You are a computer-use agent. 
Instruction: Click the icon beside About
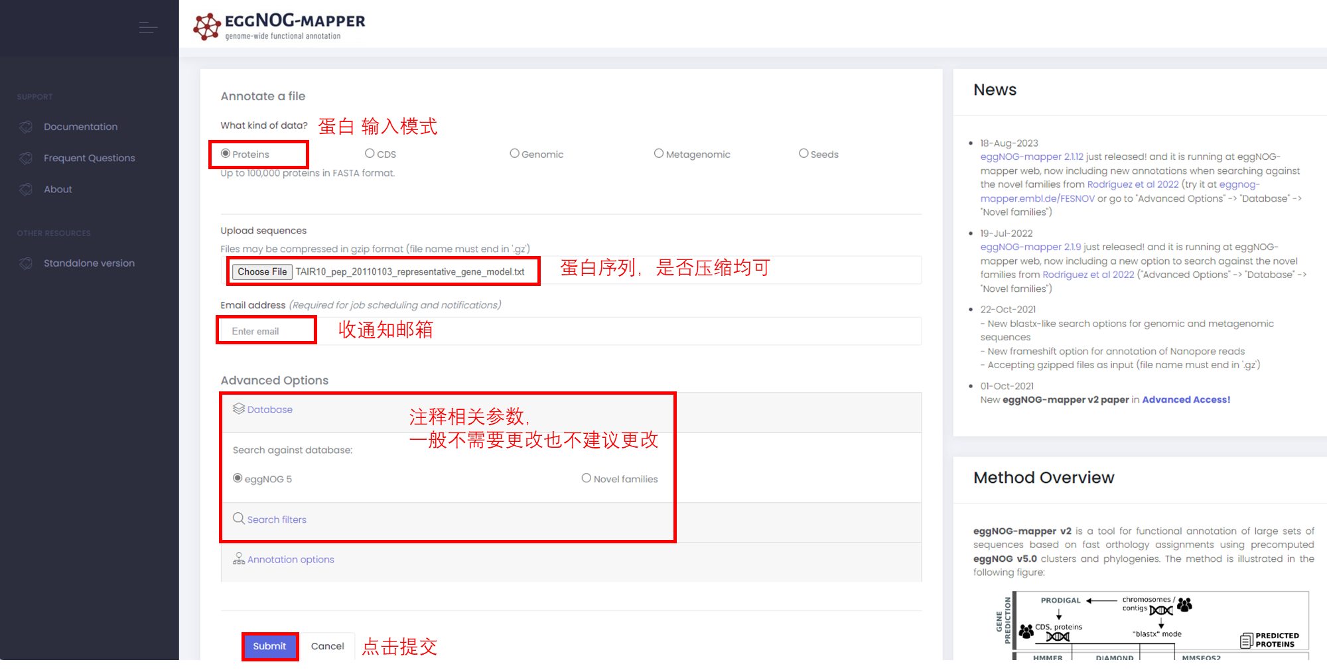(26, 189)
